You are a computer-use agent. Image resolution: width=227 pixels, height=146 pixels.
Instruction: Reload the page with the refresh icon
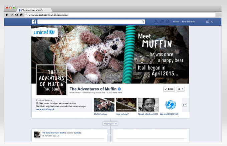(x=16, y=15)
